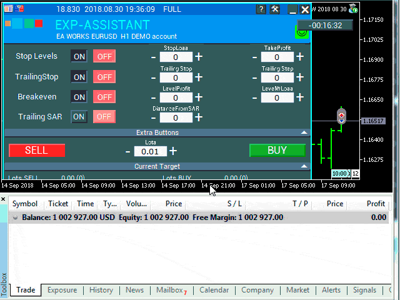
Task: Open the History tab
Action: (x=101, y=290)
